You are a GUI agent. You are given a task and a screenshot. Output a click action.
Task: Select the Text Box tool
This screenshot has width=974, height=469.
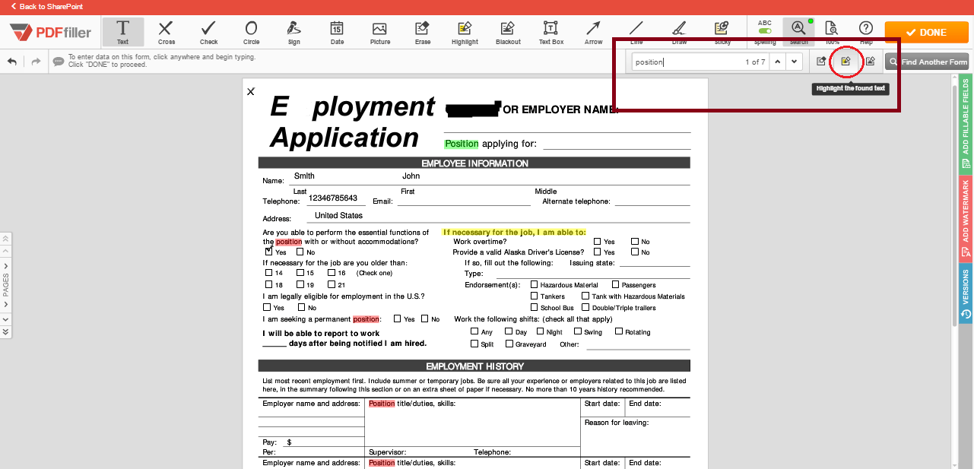(550, 32)
